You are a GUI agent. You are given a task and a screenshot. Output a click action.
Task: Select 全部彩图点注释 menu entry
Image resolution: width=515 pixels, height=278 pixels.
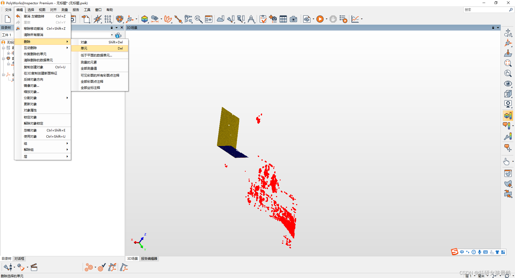click(x=100, y=82)
